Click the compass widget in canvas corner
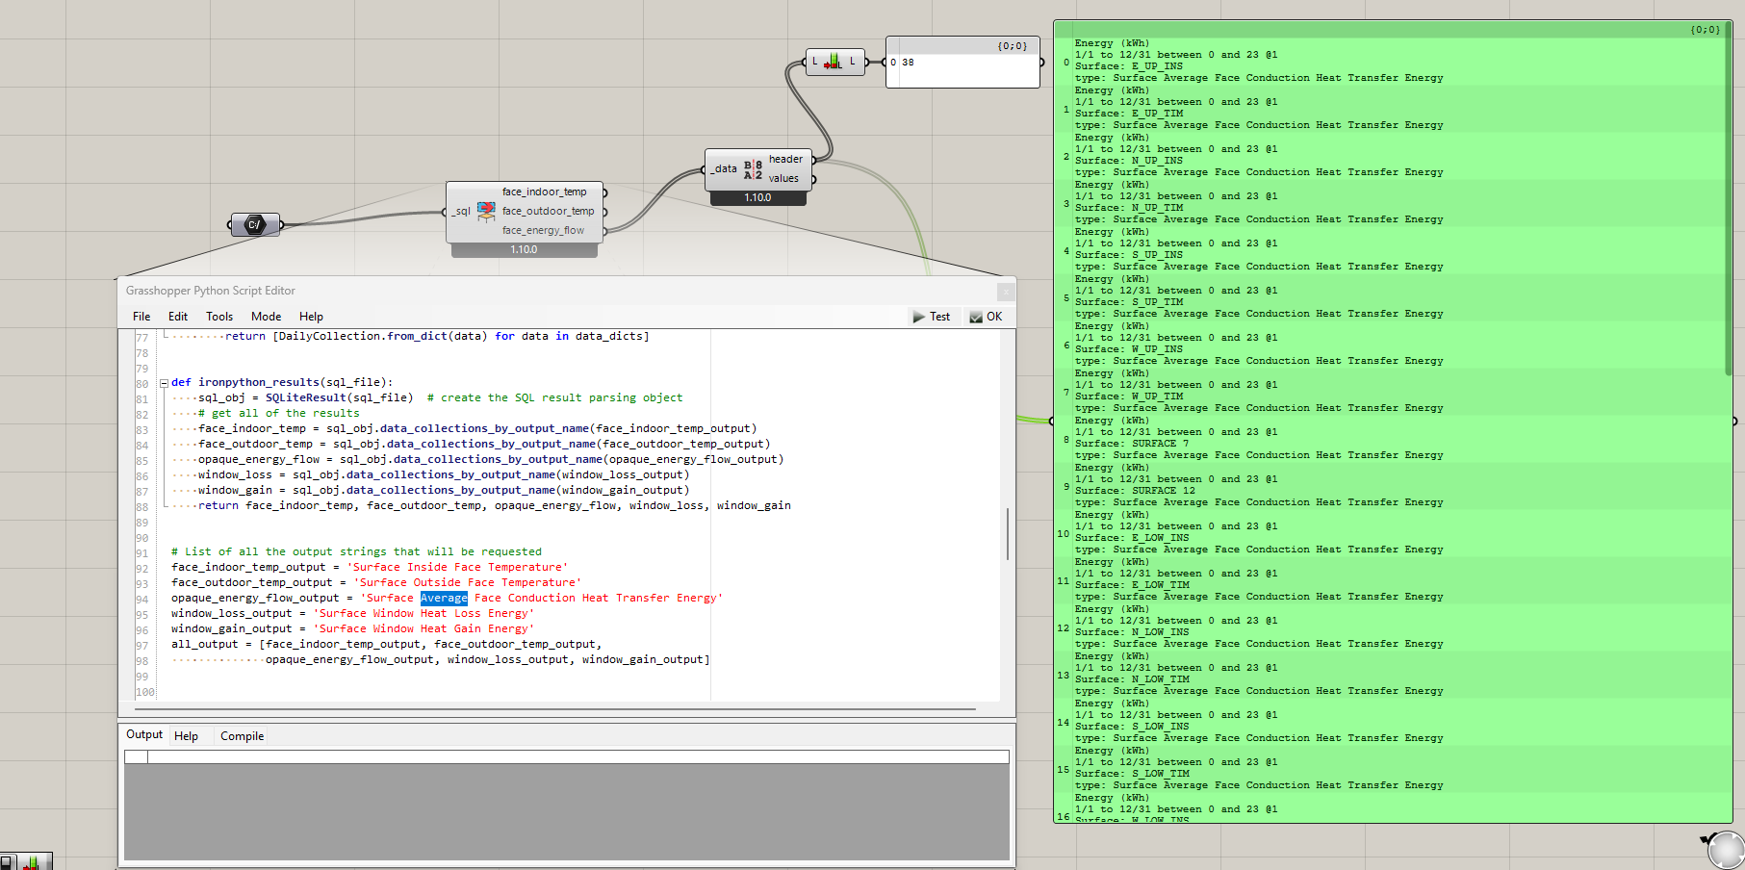Image resolution: width=1745 pixels, height=870 pixels. [x=1725, y=850]
